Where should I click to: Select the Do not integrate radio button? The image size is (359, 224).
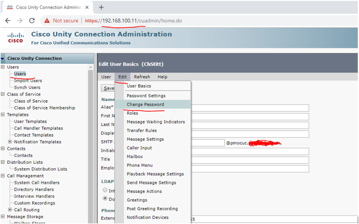click(x=105, y=198)
